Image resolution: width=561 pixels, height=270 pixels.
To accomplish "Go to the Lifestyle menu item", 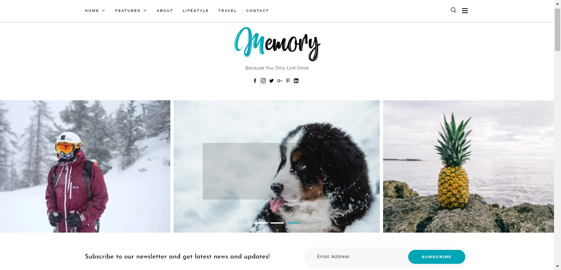I will coord(195,11).
